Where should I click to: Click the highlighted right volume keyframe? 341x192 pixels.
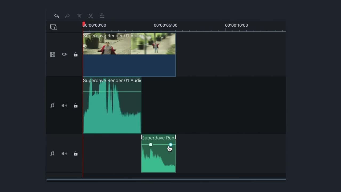tap(170, 145)
